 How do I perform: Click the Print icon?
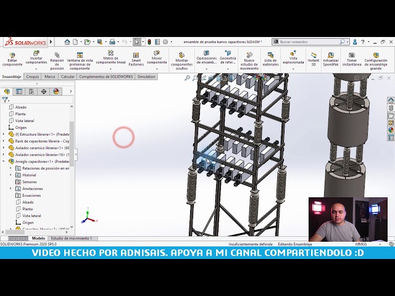112,42
